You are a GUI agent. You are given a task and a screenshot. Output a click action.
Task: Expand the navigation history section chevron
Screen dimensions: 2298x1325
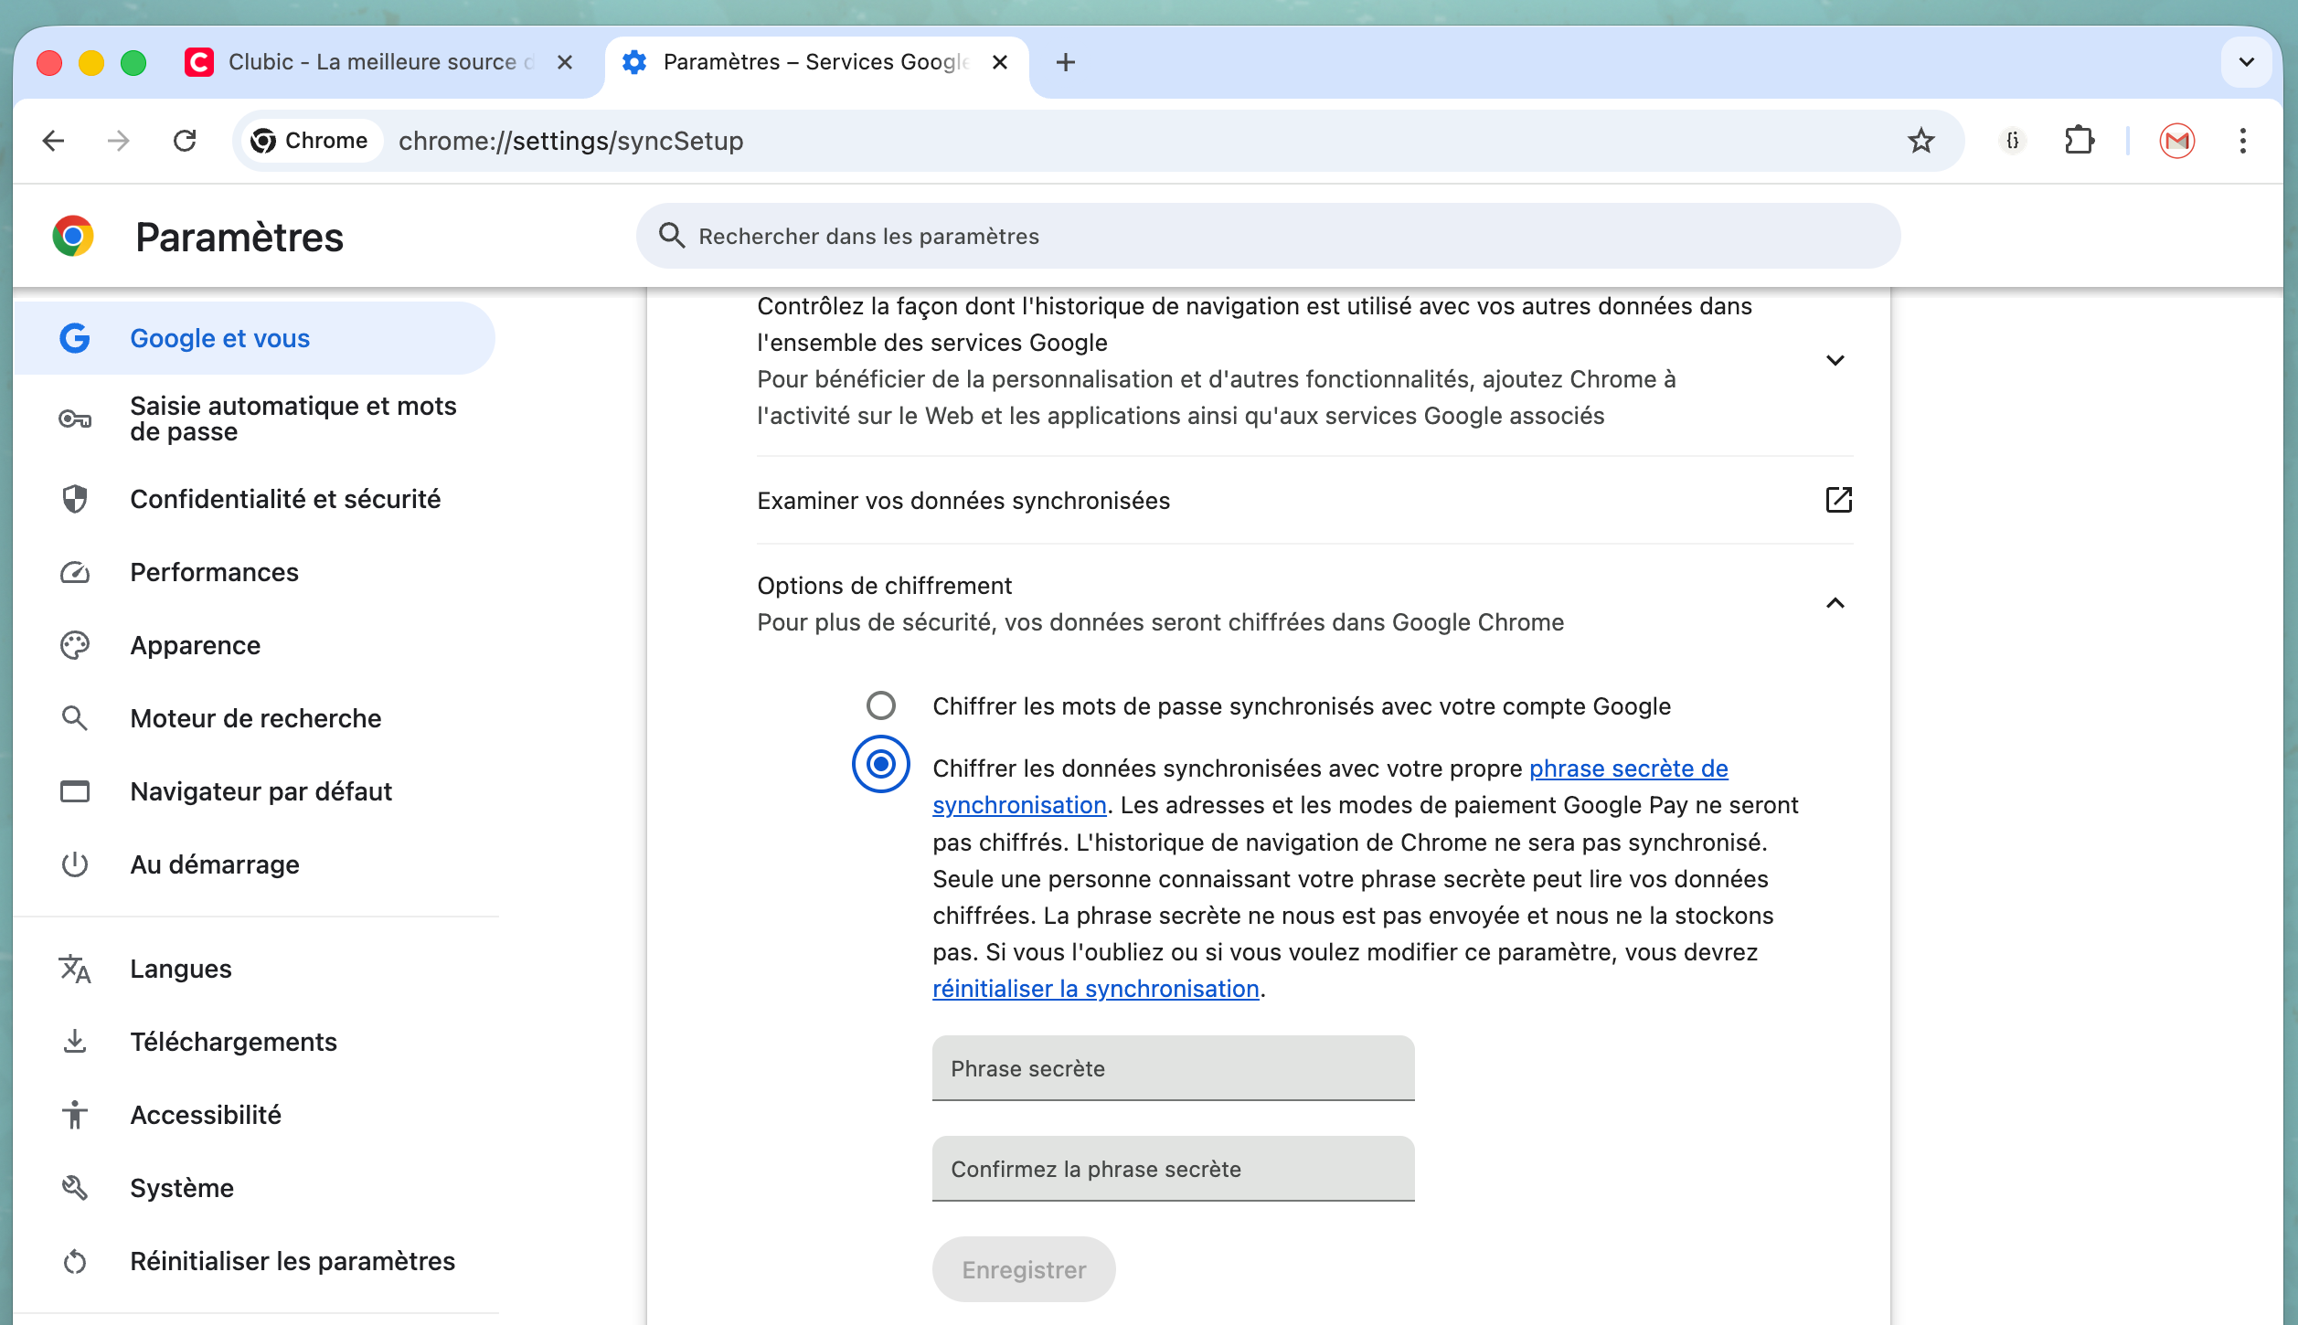click(1836, 360)
